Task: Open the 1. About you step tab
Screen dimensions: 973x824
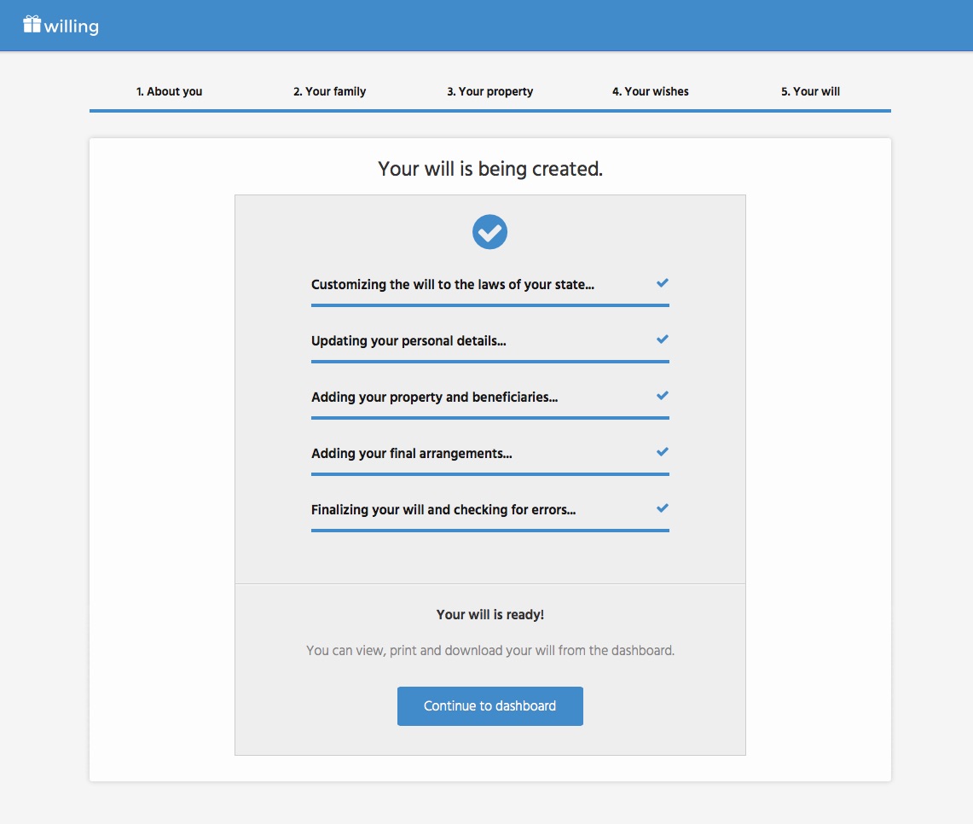Action: tap(170, 91)
